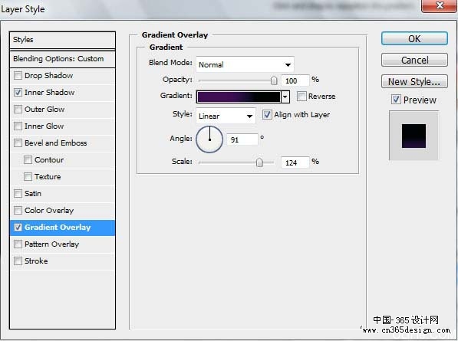Image resolution: width=458 pixels, height=341 pixels.
Task: Click the Scale slider handle
Action: tap(259, 162)
